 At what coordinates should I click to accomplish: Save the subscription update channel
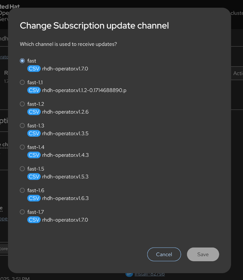tap(203, 254)
